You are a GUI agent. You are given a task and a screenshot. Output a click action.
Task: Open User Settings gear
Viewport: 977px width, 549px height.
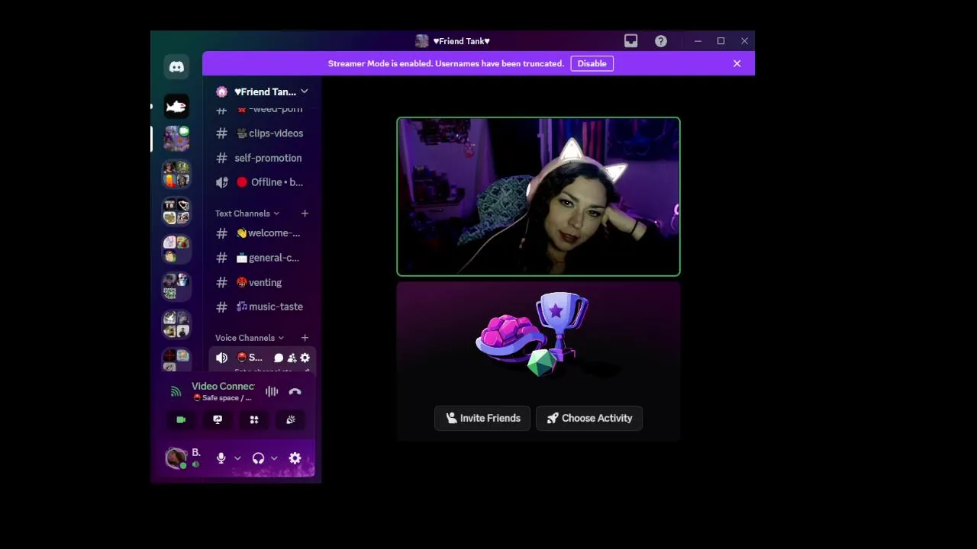pos(295,458)
